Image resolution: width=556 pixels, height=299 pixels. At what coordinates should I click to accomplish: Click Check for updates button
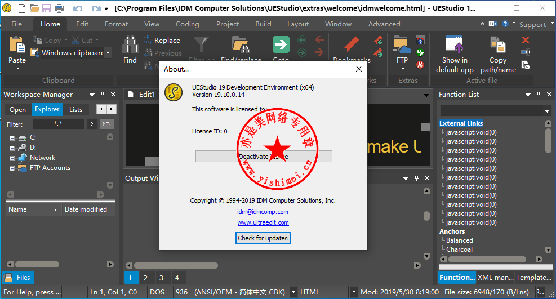click(263, 238)
